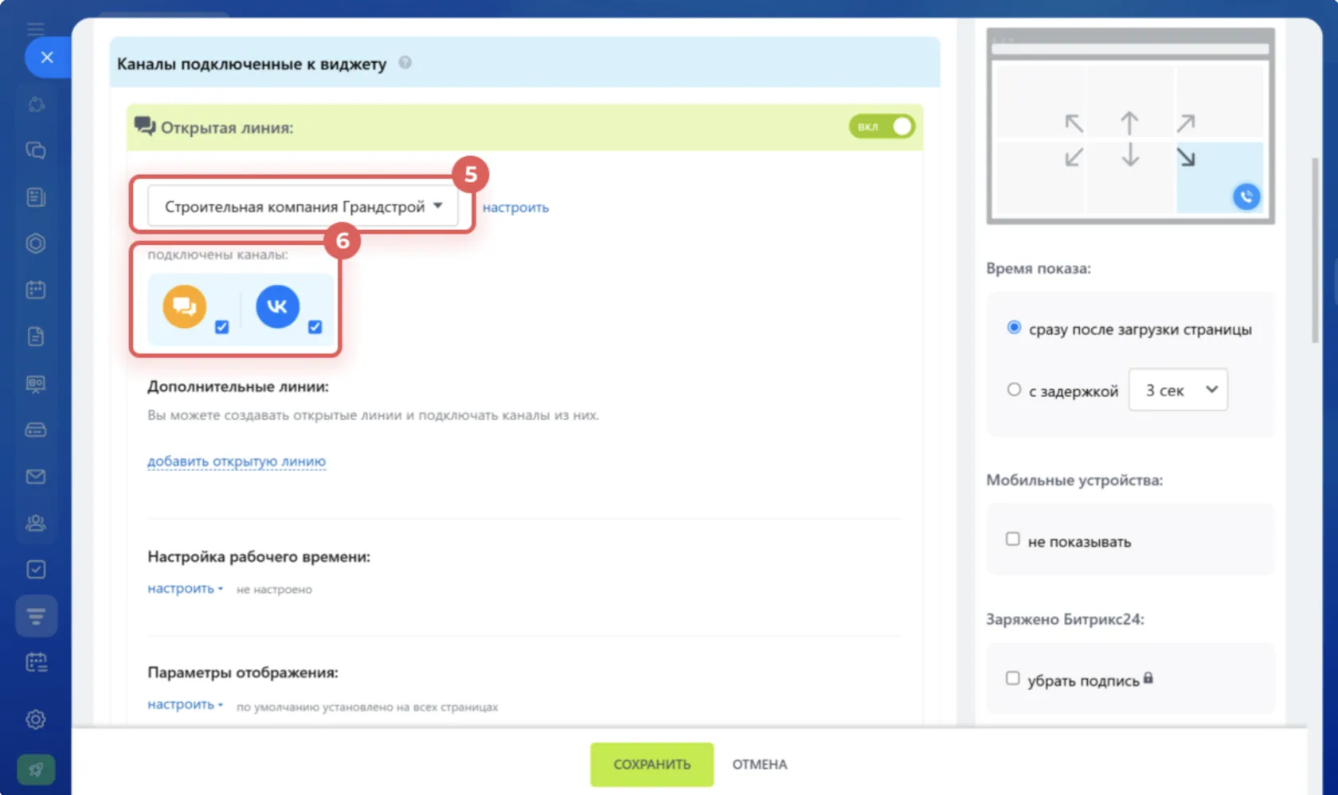Click the orange live chat channel icon
This screenshot has height=795, width=1338.
tap(185, 306)
